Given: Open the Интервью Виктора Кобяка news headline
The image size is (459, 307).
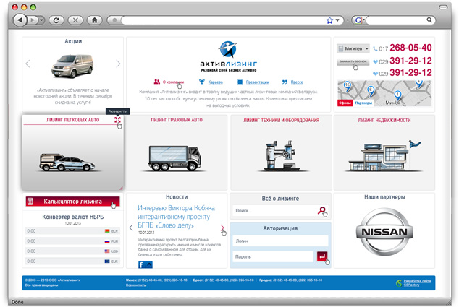Looking at the screenshot, I should click(x=176, y=217).
